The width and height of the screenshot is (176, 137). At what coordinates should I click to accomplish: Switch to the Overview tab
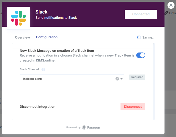click(x=22, y=37)
